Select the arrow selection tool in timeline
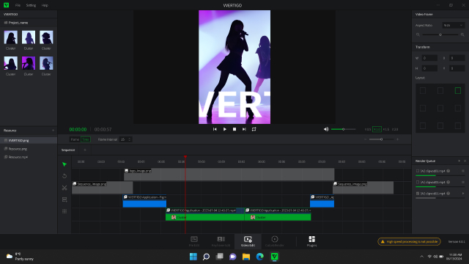The width and height of the screenshot is (469, 264). tap(64, 164)
